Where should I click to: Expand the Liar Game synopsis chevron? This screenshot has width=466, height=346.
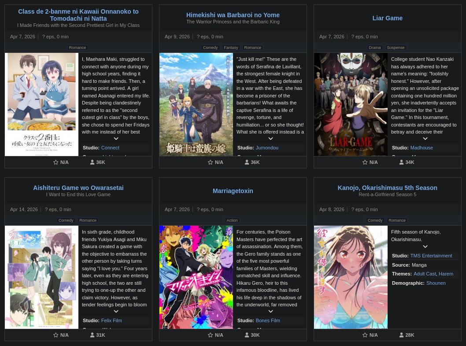click(x=425, y=139)
